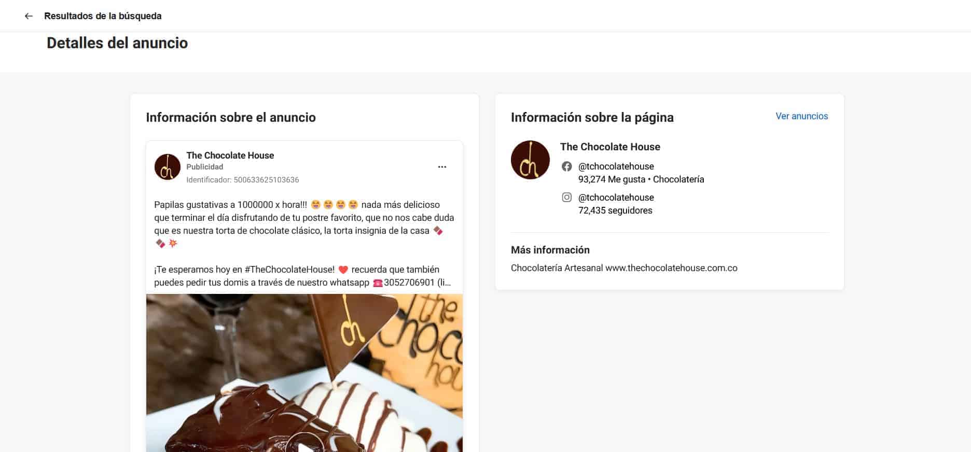Click the Facebook icon in page info
Screen dimensions: 971x452
[567, 166]
